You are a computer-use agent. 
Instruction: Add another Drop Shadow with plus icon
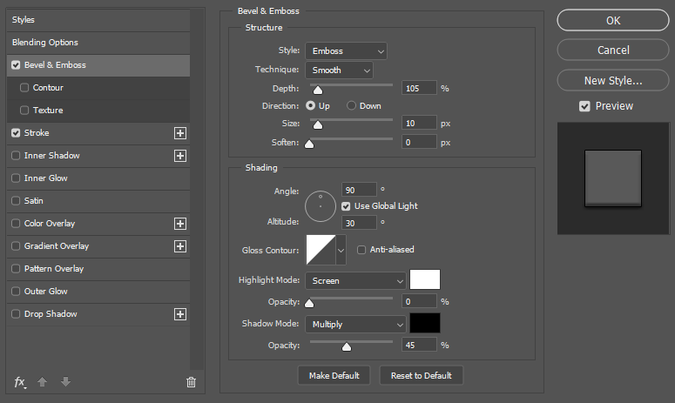click(x=180, y=314)
